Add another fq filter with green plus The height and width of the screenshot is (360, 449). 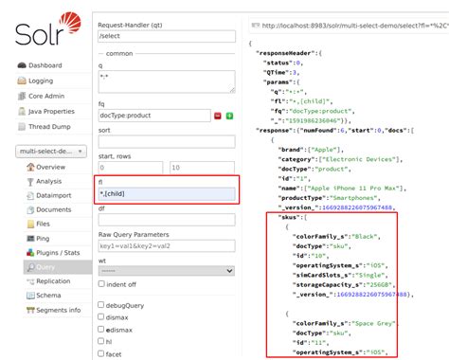tap(229, 116)
